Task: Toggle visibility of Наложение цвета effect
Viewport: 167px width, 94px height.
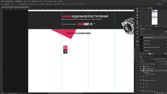Action: click(x=146, y=74)
